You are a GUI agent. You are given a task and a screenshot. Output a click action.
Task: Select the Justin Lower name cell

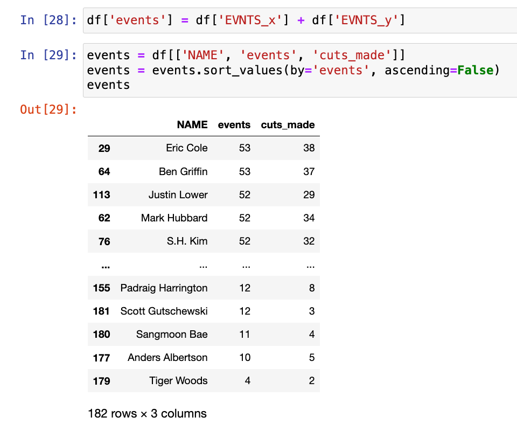click(178, 194)
